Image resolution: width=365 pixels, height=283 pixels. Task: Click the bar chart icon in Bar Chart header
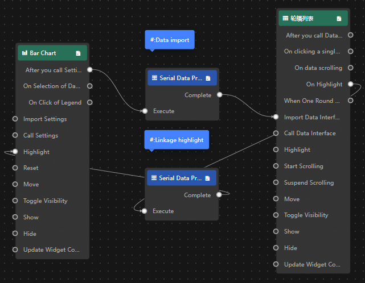(24, 53)
